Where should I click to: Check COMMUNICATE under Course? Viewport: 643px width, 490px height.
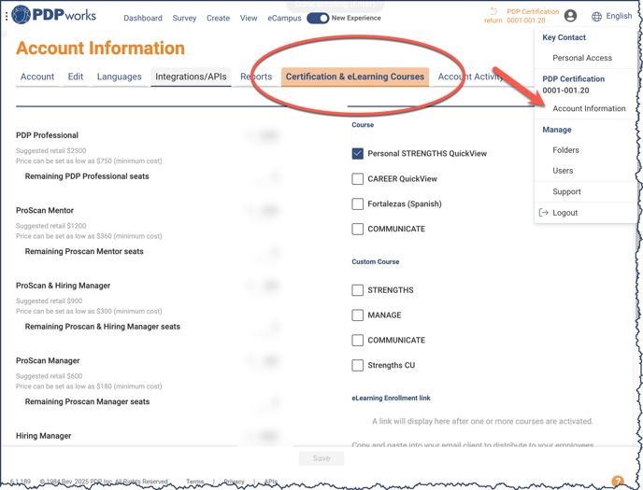(358, 229)
